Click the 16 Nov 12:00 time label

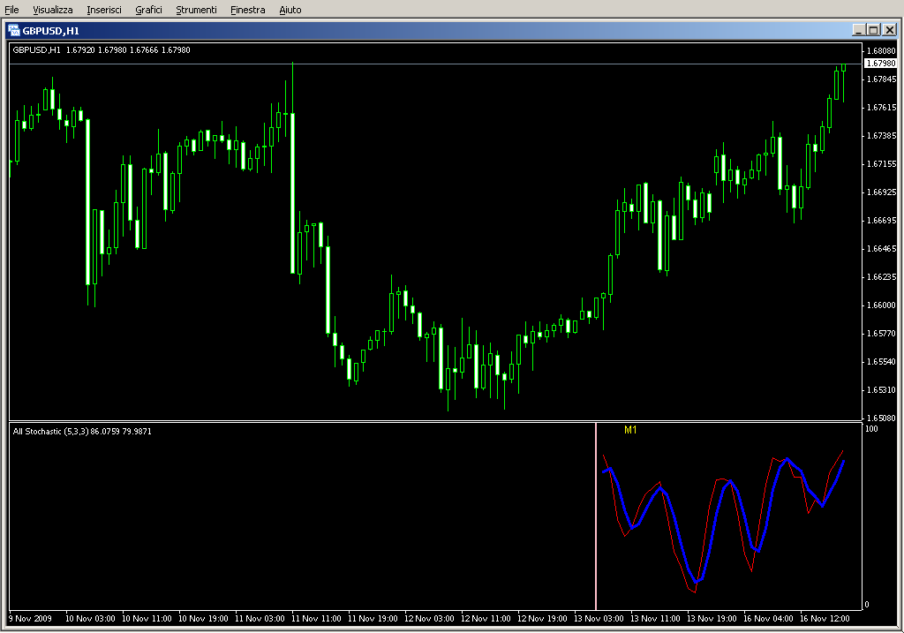click(x=825, y=619)
